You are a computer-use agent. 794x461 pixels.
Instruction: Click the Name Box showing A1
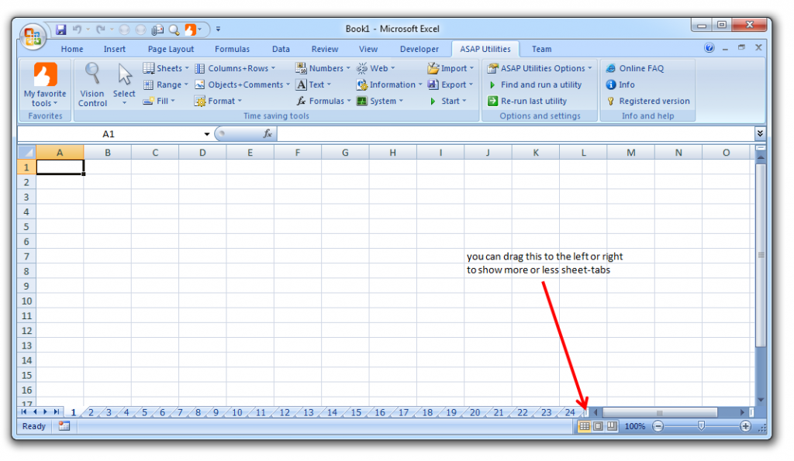[x=109, y=134]
